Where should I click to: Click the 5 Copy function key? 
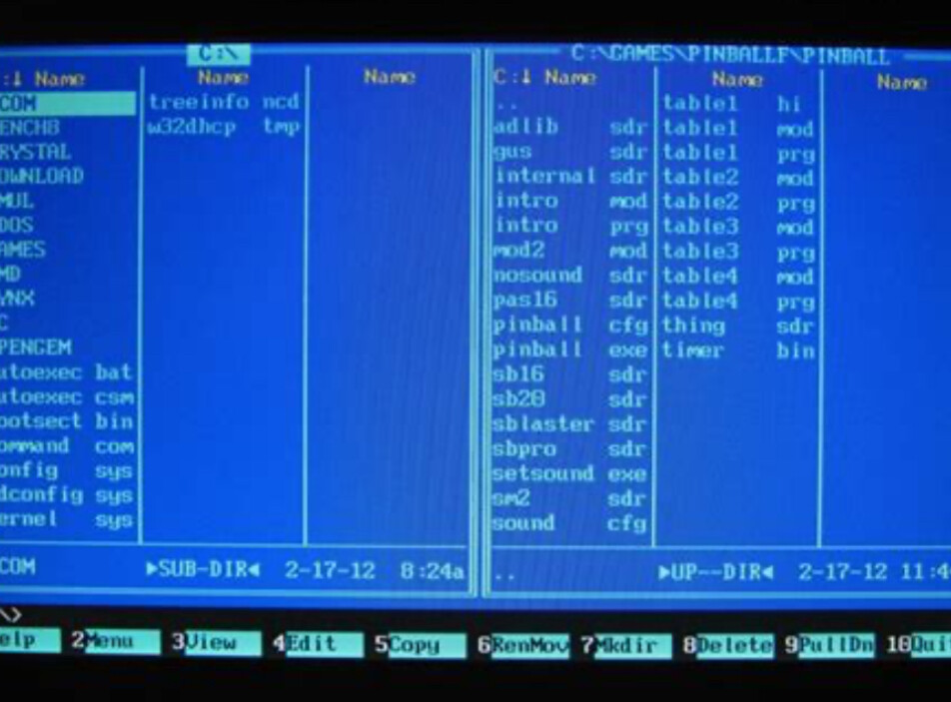pos(420,645)
